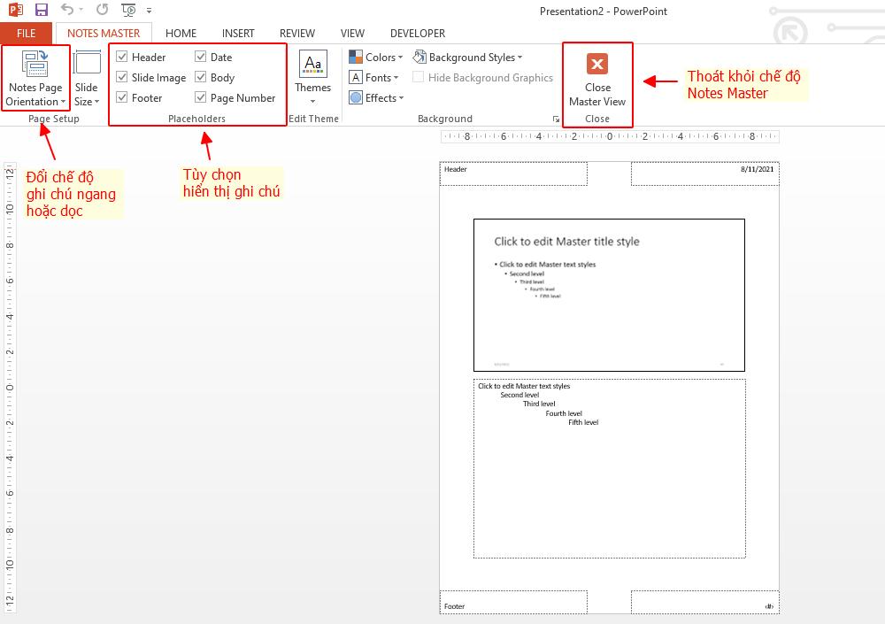885x624 pixels.
Task: Click 'Second level' in notes body placeholder
Action: click(519, 395)
